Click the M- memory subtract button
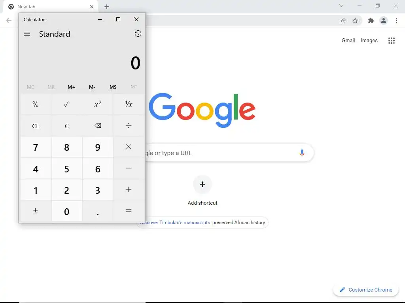 [x=92, y=87]
